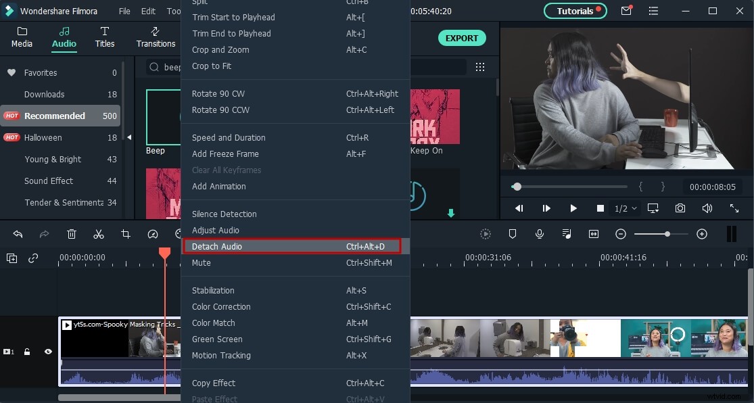
Task: Open the Tutorials button
Action: 574,11
